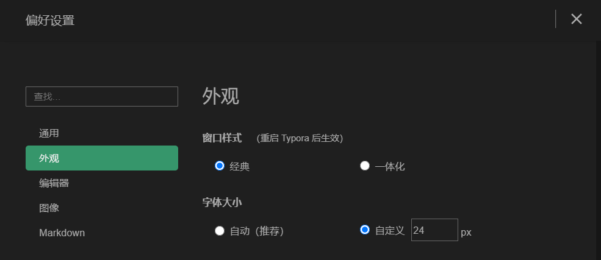Switch to Markdown preferences

[62, 233]
